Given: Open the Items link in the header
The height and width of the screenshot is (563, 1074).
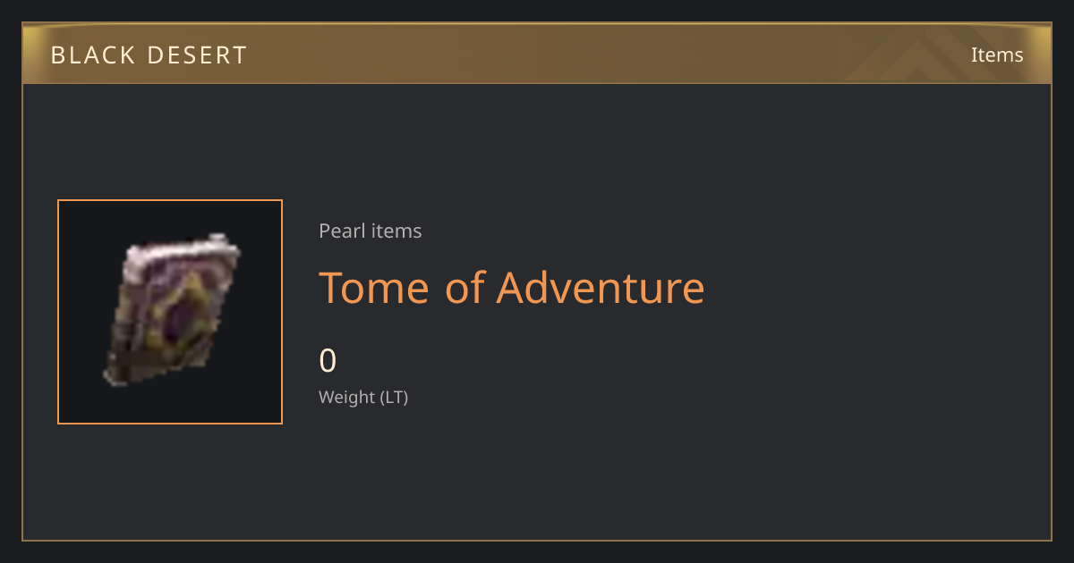Looking at the screenshot, I should (x=997, y=55).
